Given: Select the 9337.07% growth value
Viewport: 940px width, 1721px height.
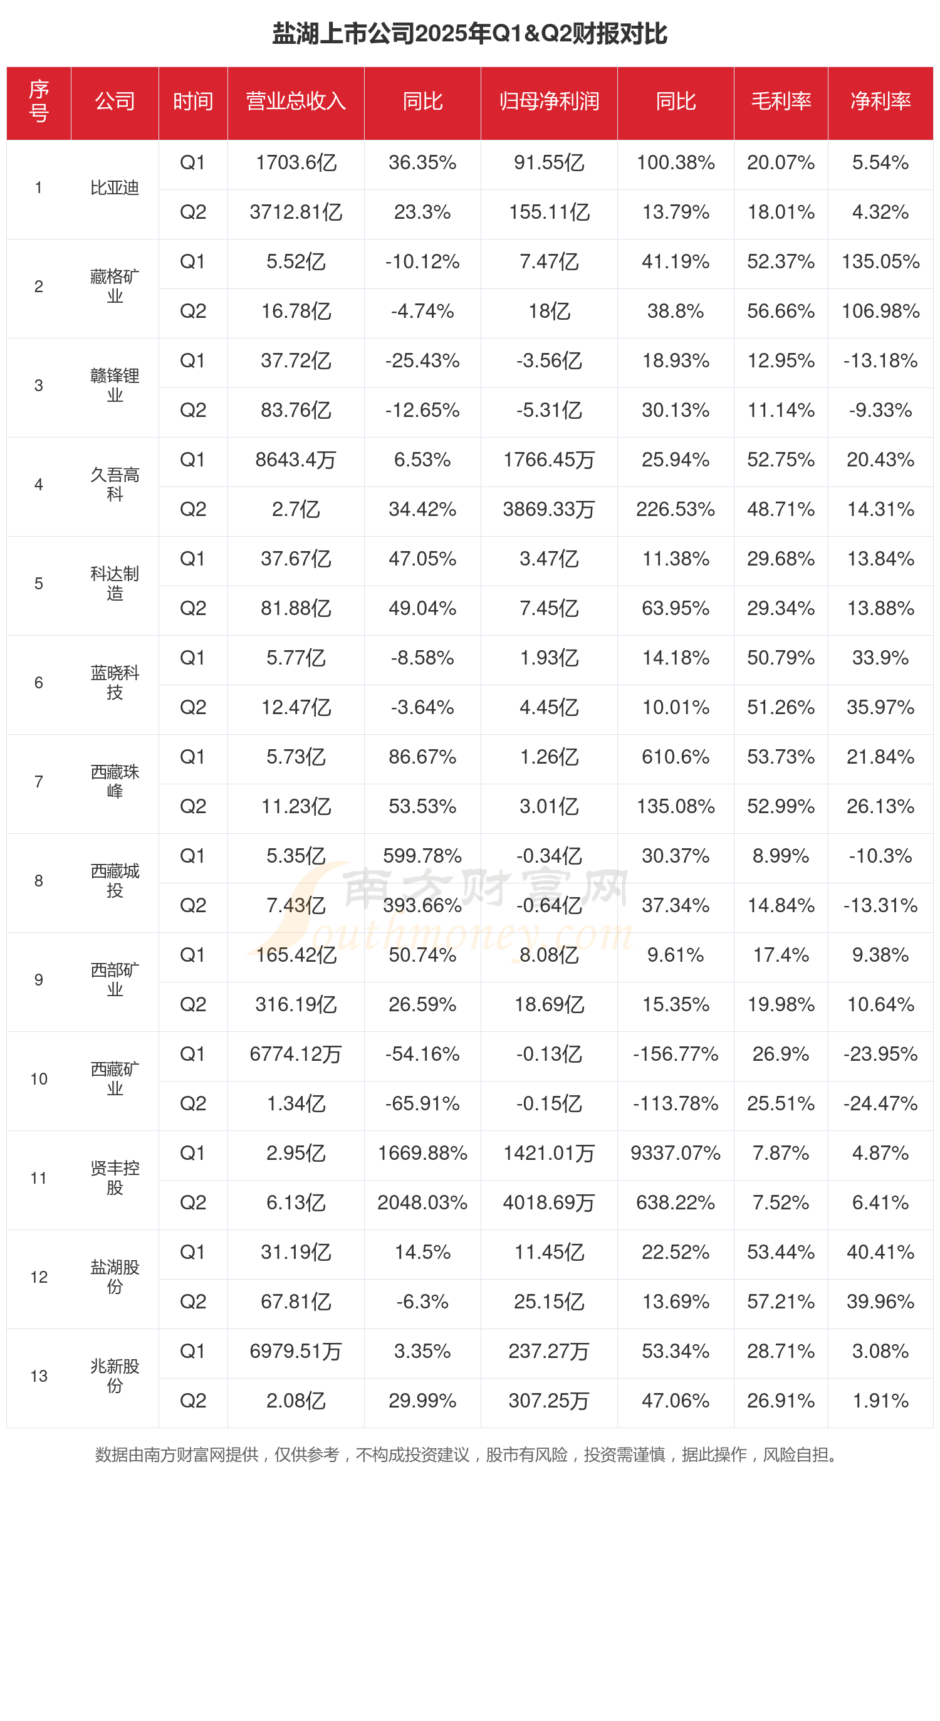Looking at the screenshot, I should [x=675, y=1153].
